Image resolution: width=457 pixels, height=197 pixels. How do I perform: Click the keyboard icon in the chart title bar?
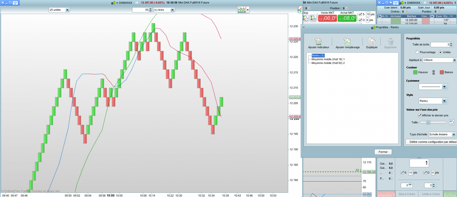[15, 3]
